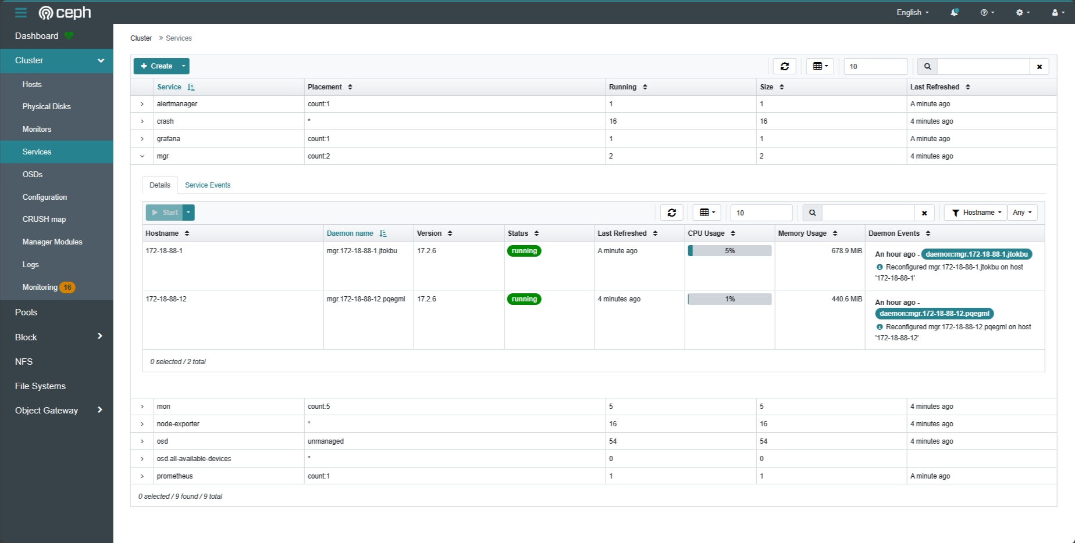Image resolution: width=1075 pixels, height=543 pixels.
Task: Refresh the services table
Action: pyautogui.click(x=784, y=66)
